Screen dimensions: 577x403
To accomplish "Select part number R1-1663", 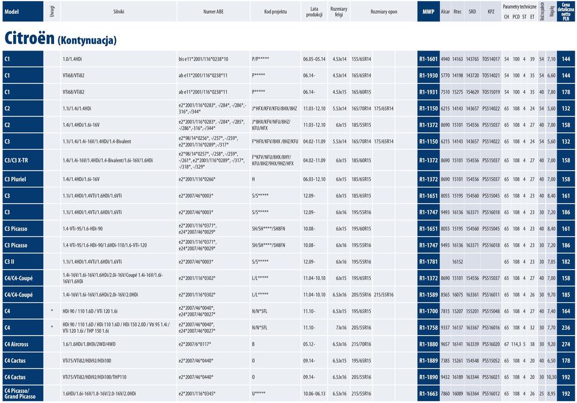I will tap(429, 393).
